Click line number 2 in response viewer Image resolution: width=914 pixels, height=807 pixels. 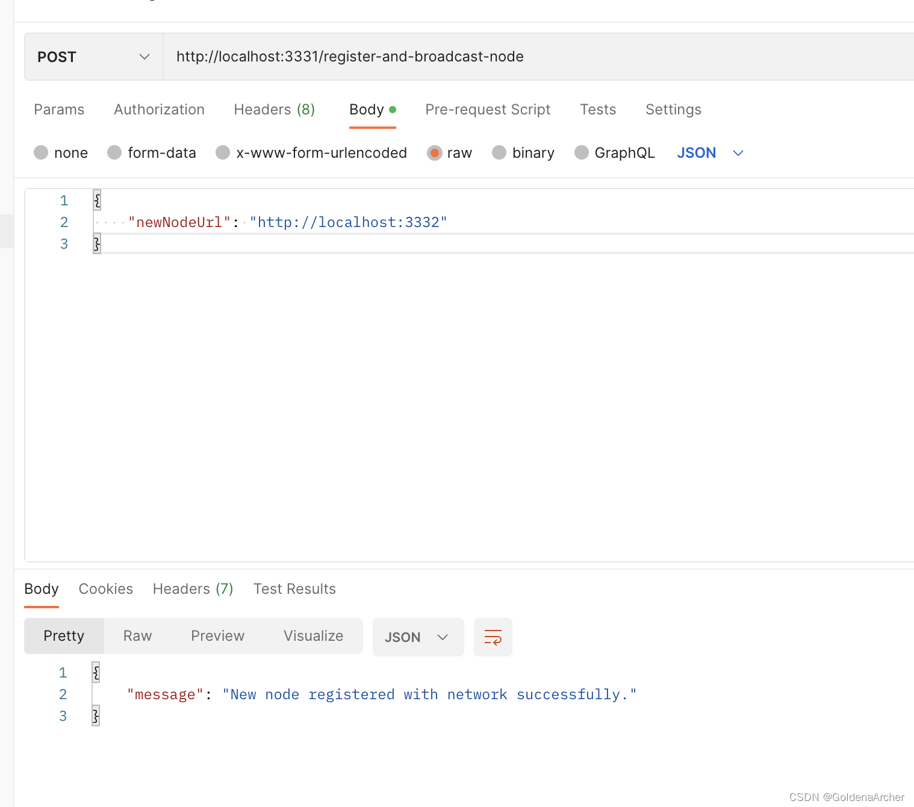point(63,694)
